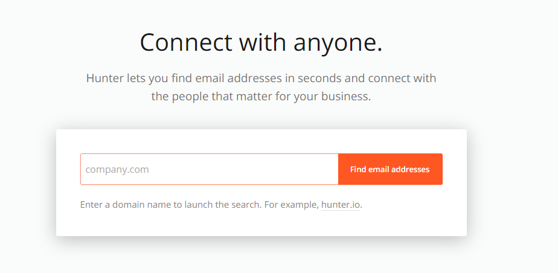Place cursor in the orange-bordered input
This screenshot has height=273, width=558.
(209, 169)
